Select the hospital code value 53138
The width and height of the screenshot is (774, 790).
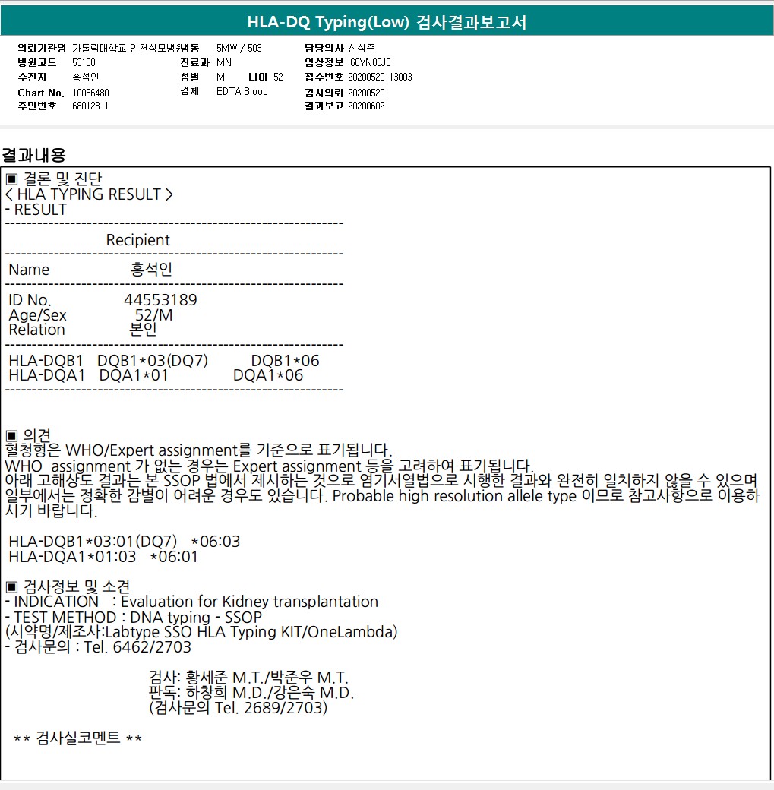(84, 62)
